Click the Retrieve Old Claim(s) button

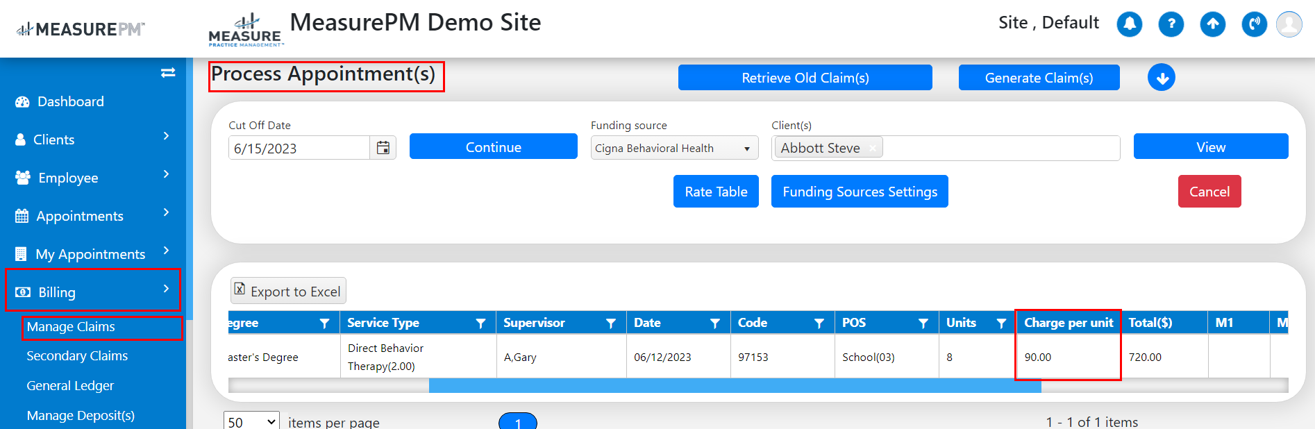tap(805, 78)
